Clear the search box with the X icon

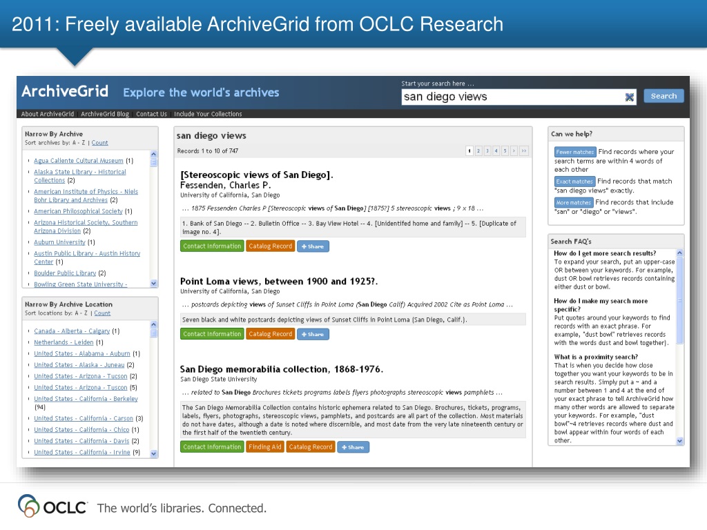630,97
